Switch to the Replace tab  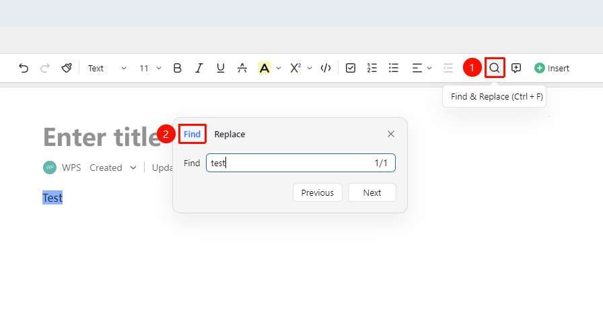tap(229, 134)
